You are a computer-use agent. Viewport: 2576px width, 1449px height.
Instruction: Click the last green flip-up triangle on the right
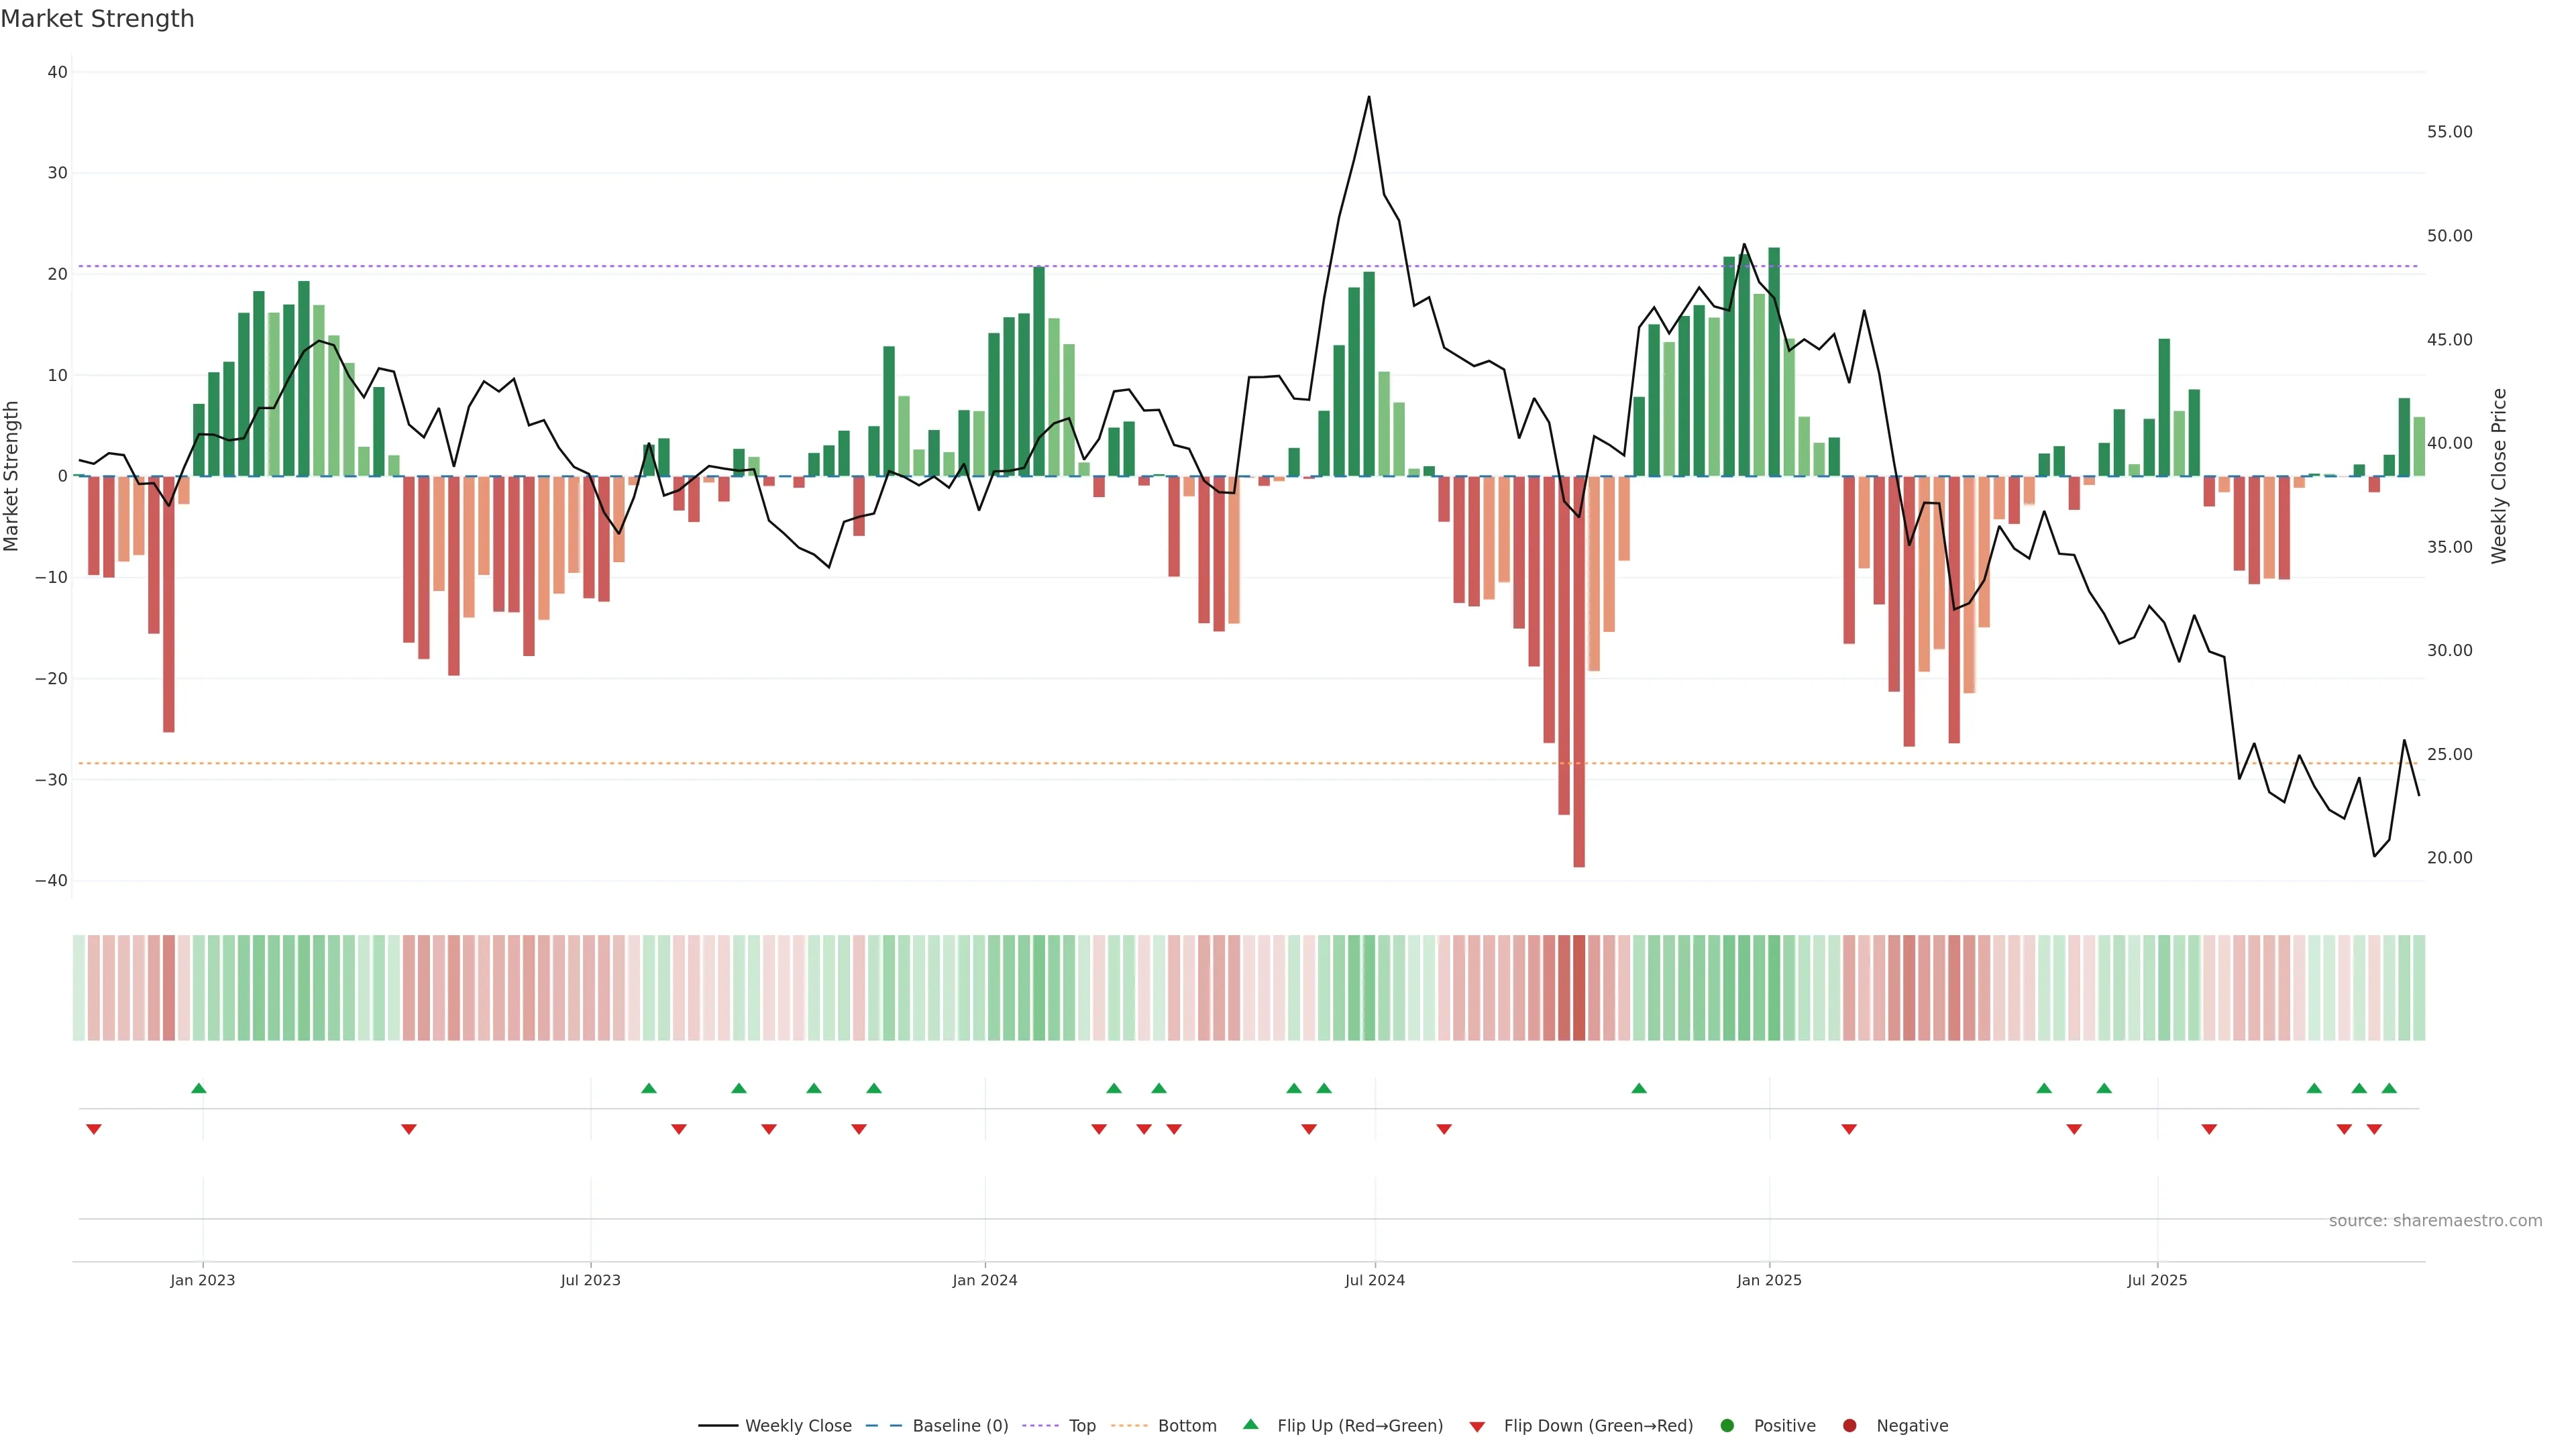click(x=2389, y=1088)
